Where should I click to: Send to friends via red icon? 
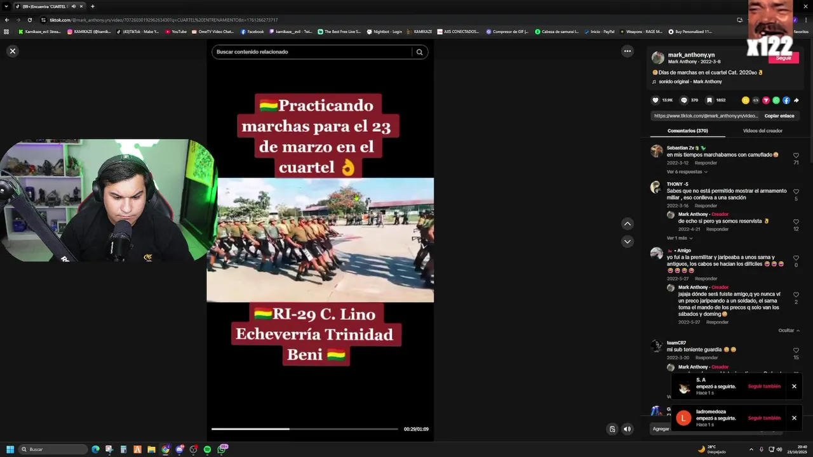point(766,100)
